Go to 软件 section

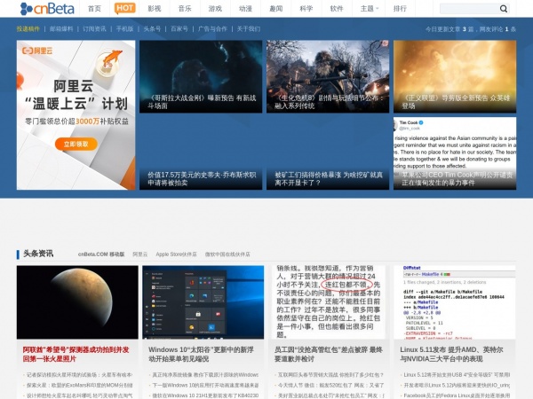[x=337, y=9]
